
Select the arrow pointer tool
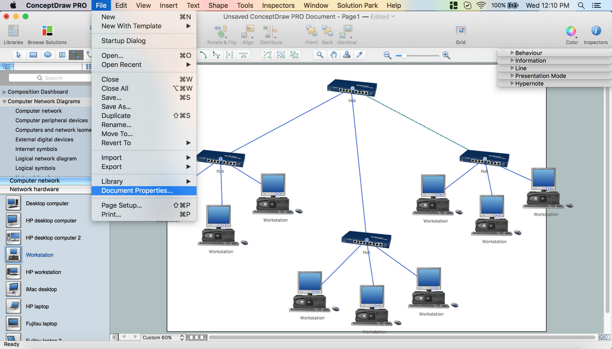19,55
